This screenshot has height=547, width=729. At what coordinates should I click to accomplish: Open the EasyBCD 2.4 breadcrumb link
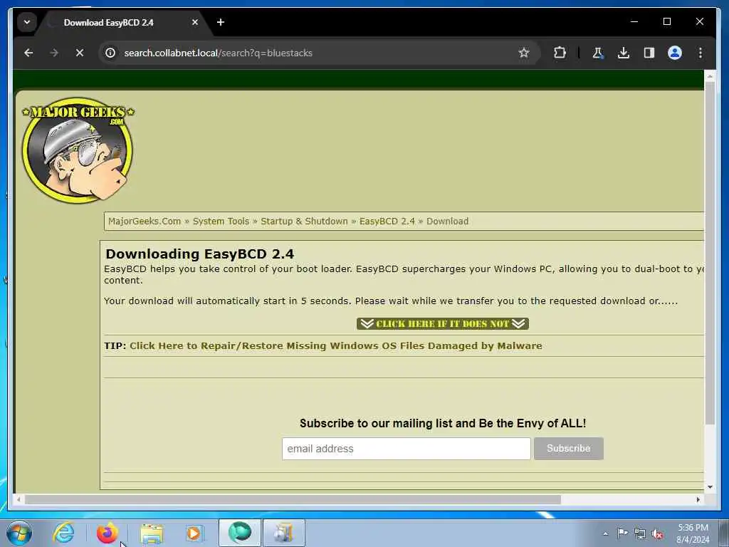coord(387,222)
